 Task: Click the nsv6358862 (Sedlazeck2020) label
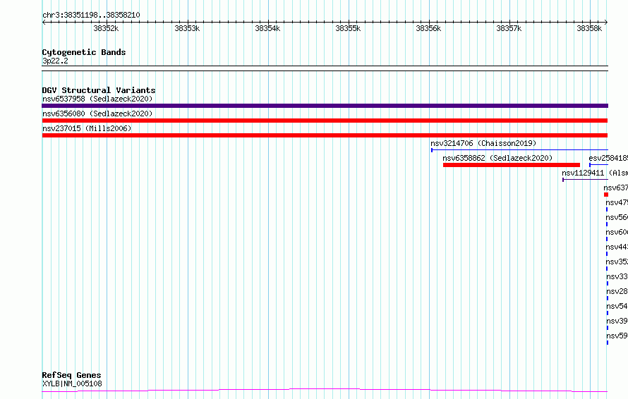pos(497,158)
